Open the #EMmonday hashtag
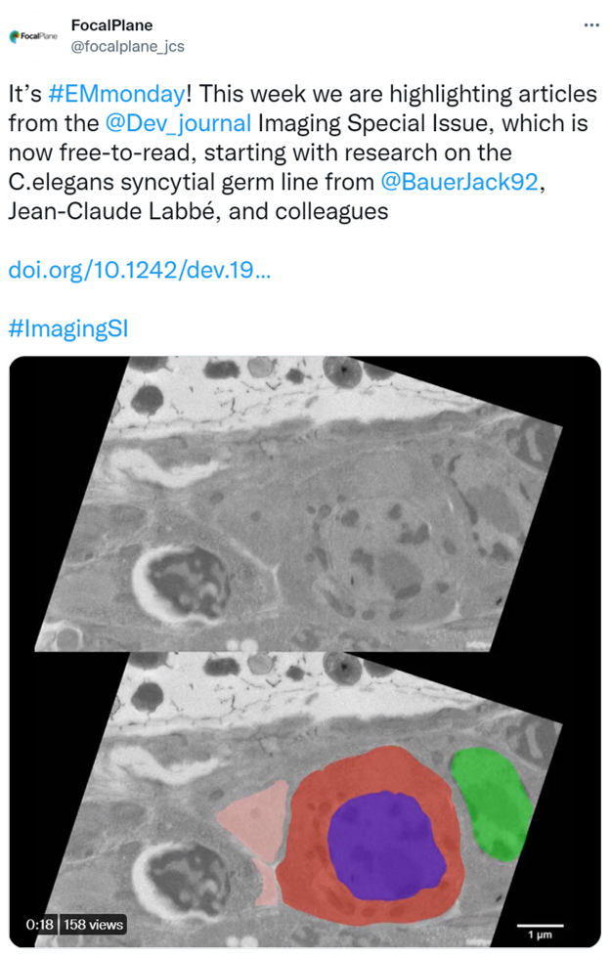This screenshot has height=956, width=611. 116,94
